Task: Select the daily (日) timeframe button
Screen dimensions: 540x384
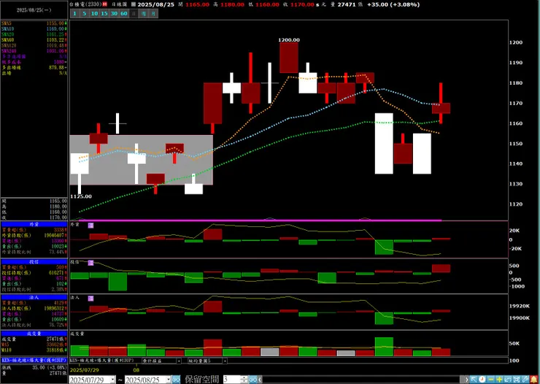Action: pos(134,14)
